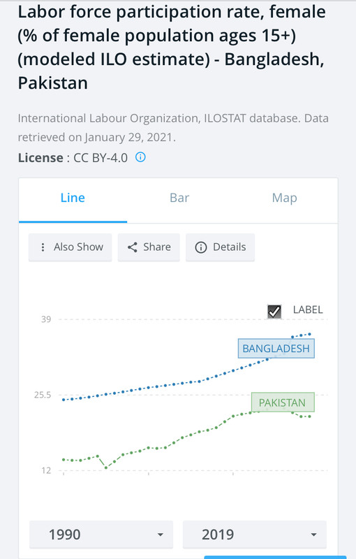Click the Also Show button
The height and width of the screenshot is (559, 356).
point(70,247)
